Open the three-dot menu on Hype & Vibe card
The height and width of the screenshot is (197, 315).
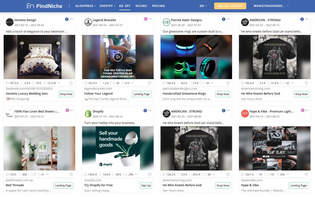[x=307, y=111]
